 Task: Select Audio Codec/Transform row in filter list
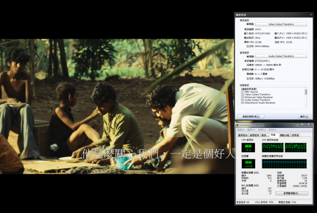pos(256,100)
